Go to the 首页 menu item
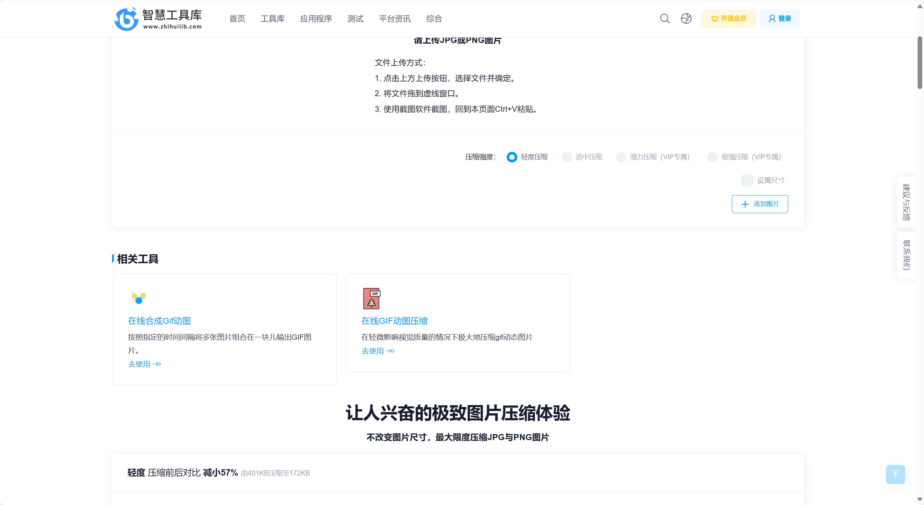The height and width of the screenshot is (505, 924). 237,19
